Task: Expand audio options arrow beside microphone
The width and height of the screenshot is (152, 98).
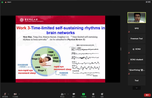Action: tap(9, 94)
